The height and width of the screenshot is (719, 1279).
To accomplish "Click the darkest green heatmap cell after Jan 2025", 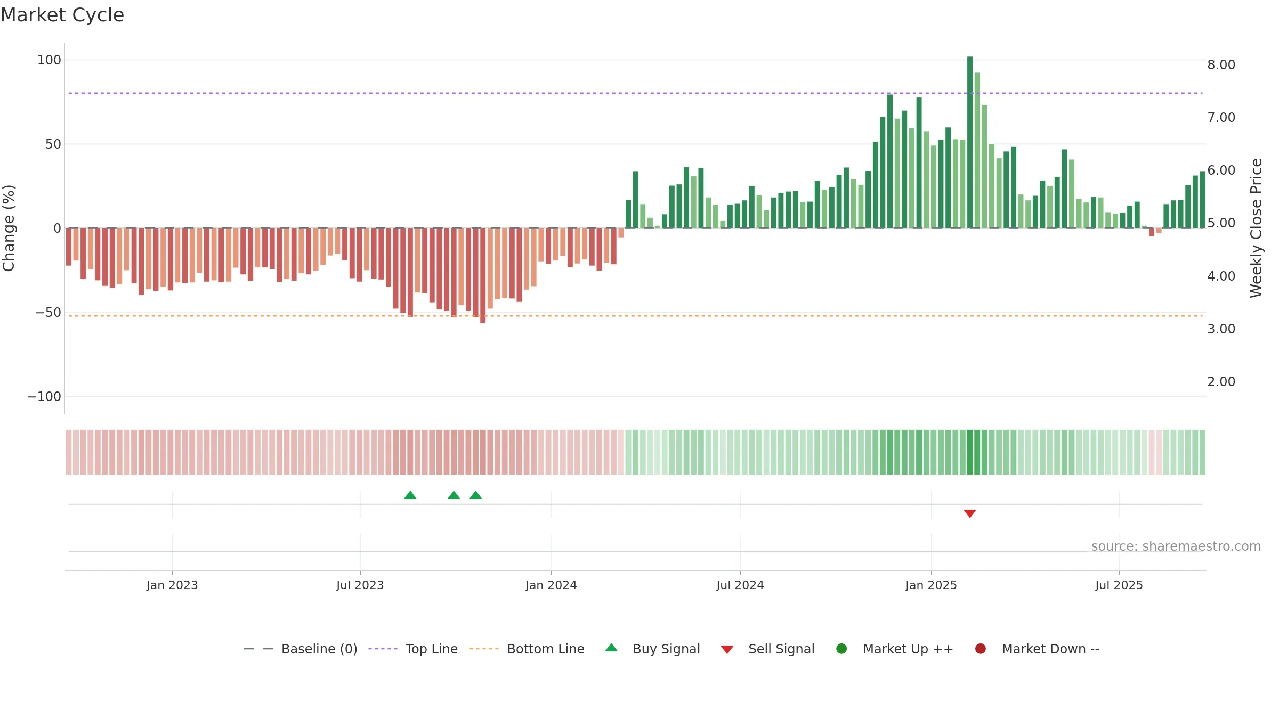I will pyautogui.click(x=970, y=452).
